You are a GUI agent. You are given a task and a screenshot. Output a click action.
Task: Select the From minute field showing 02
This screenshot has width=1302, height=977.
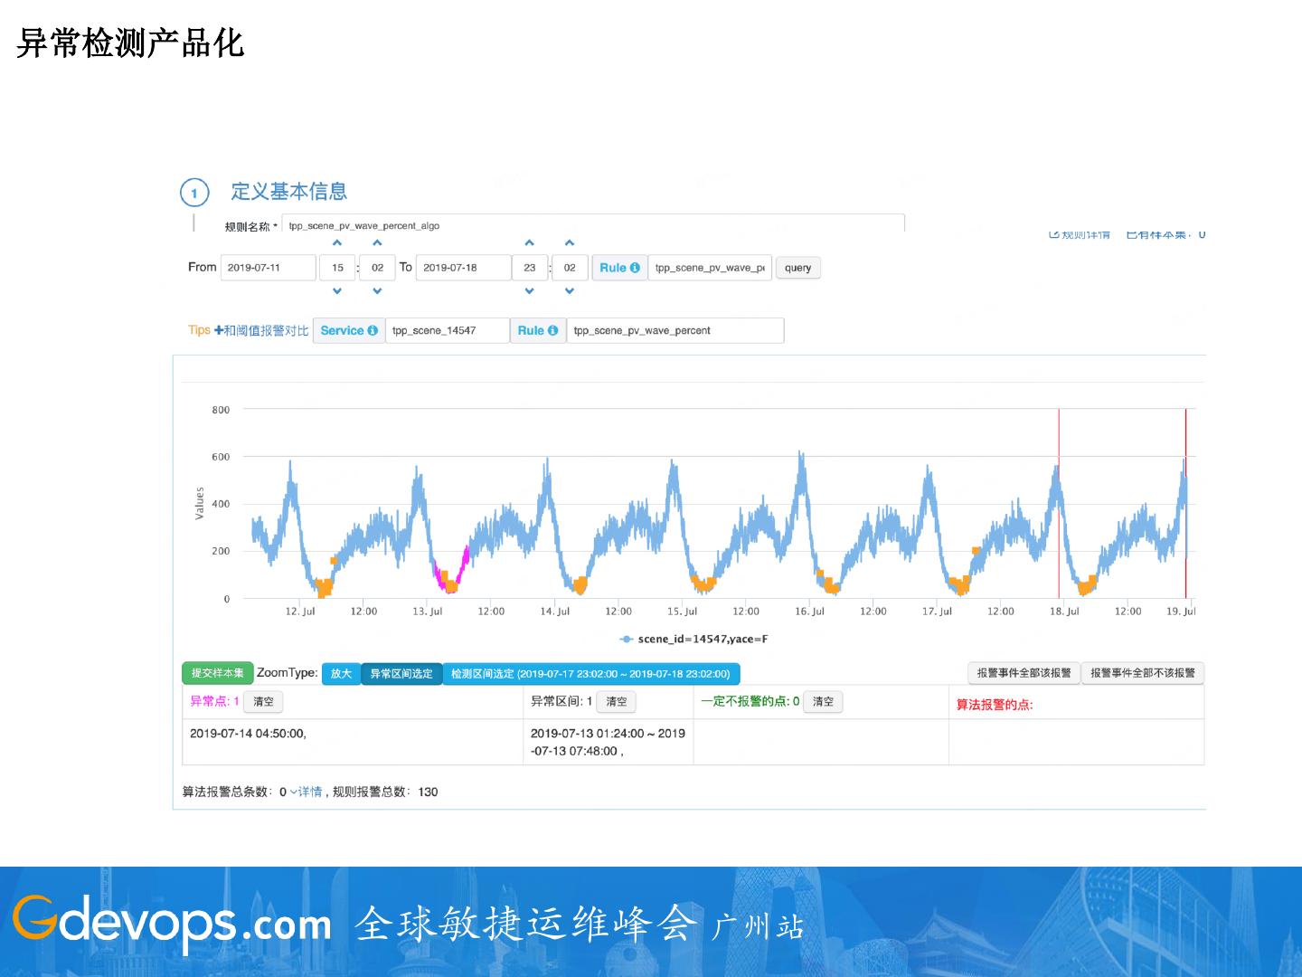pos(377,268)
